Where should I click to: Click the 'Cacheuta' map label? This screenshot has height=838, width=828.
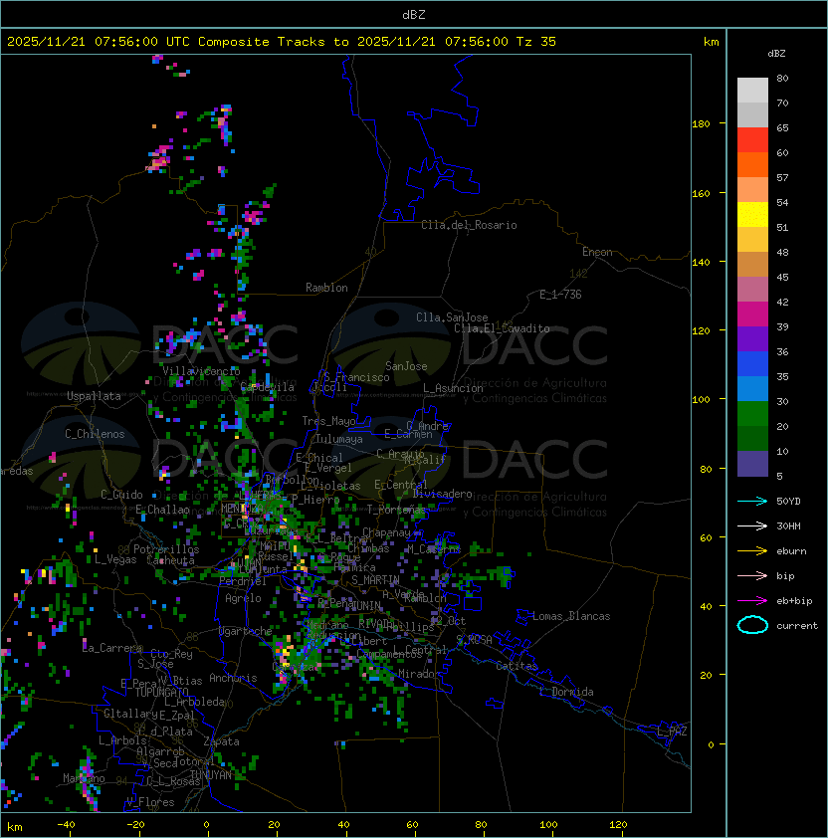170,560
